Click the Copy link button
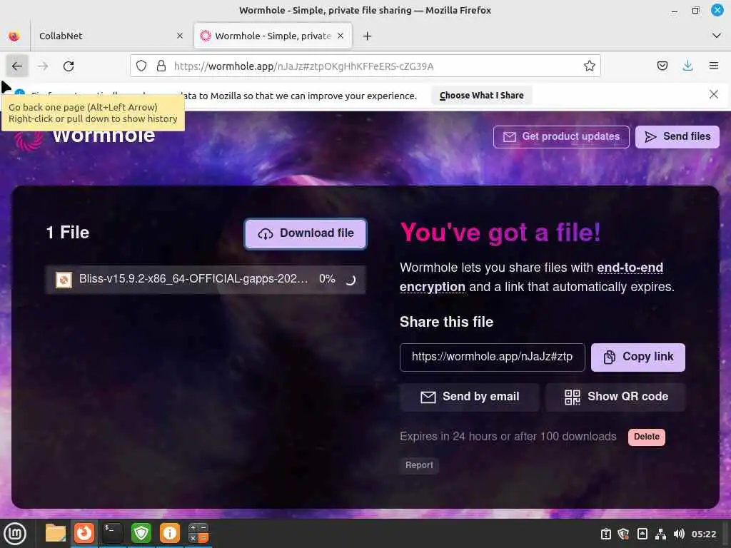731x548 pixels. tap(638, 357)
